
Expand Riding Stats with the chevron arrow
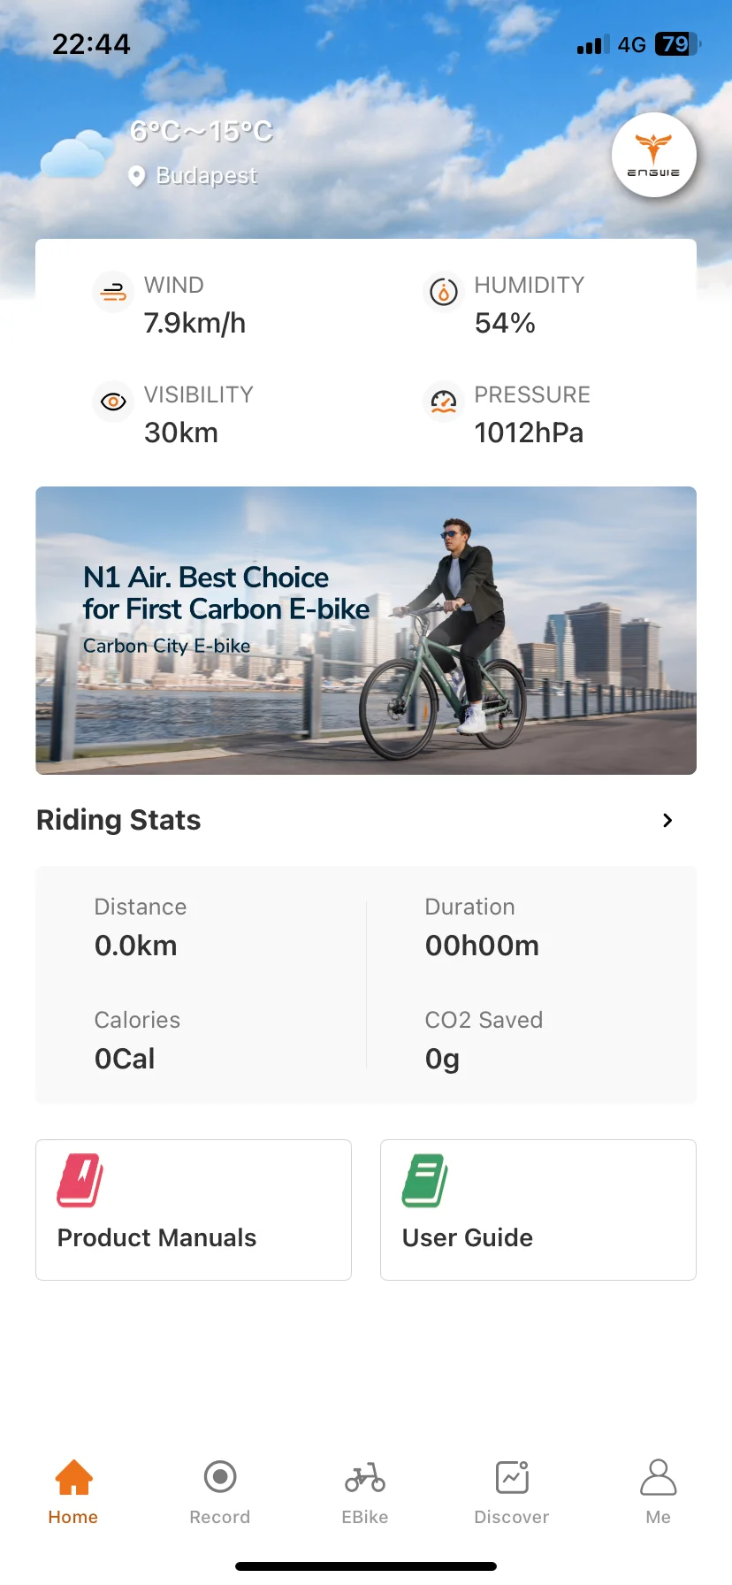point(667,821)
